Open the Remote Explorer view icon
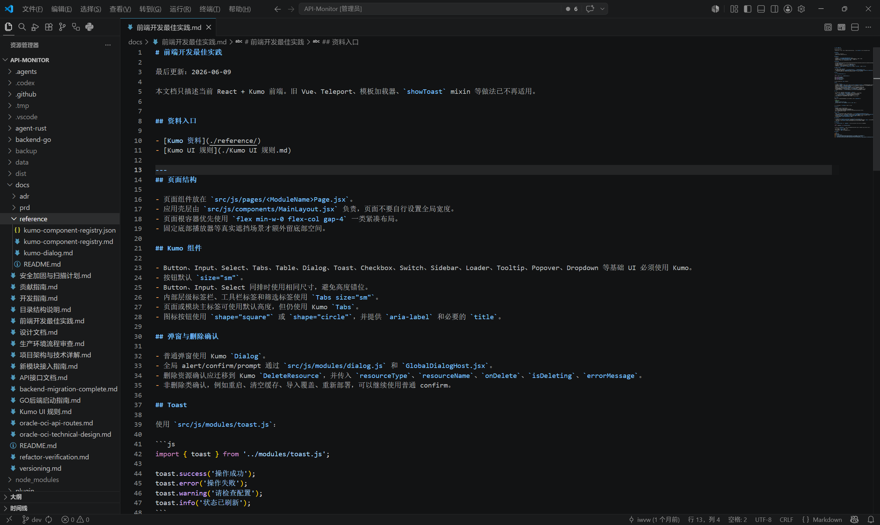880x525 pixels. point(76,27)
